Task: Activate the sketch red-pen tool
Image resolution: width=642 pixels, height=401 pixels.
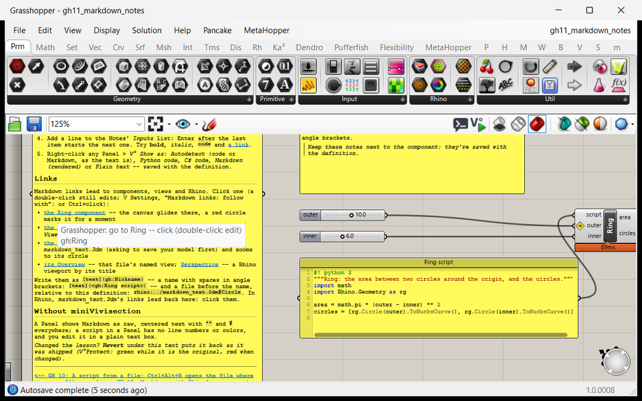Action: (209, 124)
